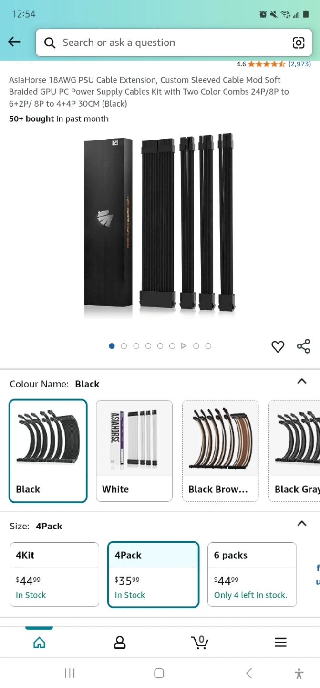Select the 6 packs size option

252,574
